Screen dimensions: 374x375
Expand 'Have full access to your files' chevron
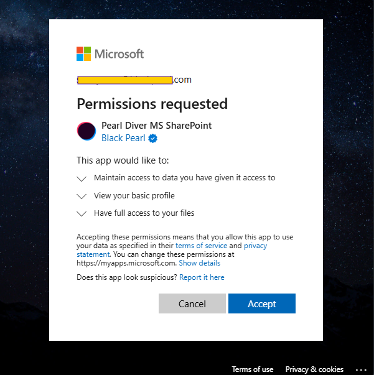click(82, 214)
